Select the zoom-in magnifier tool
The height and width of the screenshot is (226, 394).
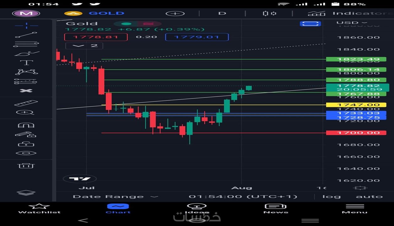tap(27, 112)
